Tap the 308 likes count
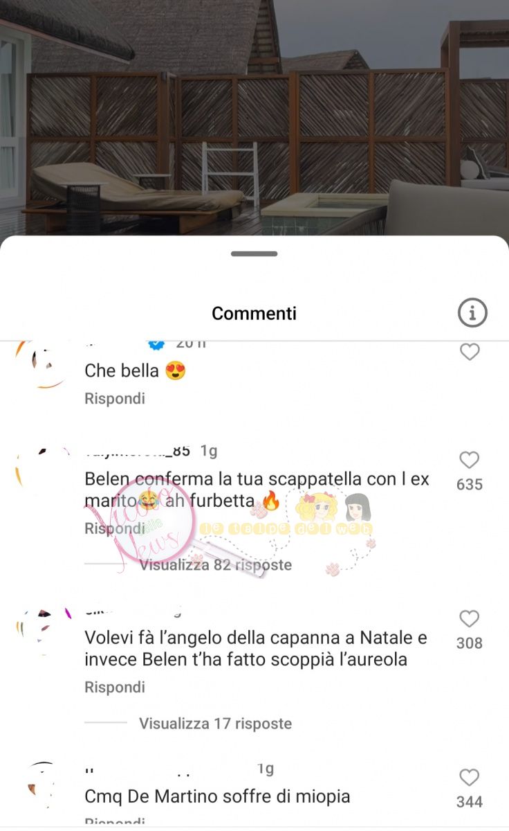Viewport: 509px width, 831px height. click(x=470, y=643)
